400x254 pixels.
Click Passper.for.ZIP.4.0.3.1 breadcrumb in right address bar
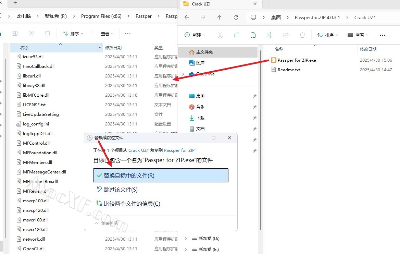point(317,17)
